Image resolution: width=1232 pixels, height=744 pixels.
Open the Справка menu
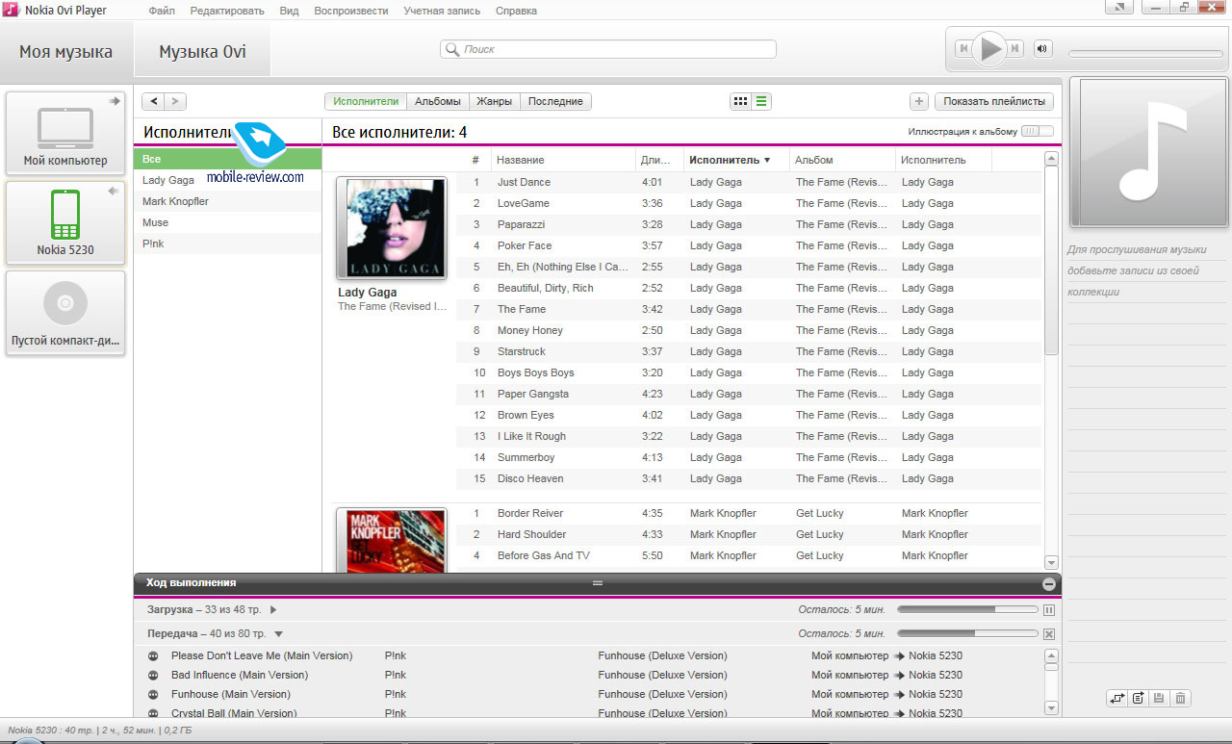(516, 11)
